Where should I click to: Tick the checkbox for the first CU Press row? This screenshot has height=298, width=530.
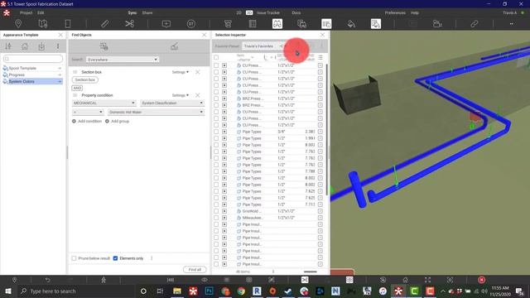point(216,65)
